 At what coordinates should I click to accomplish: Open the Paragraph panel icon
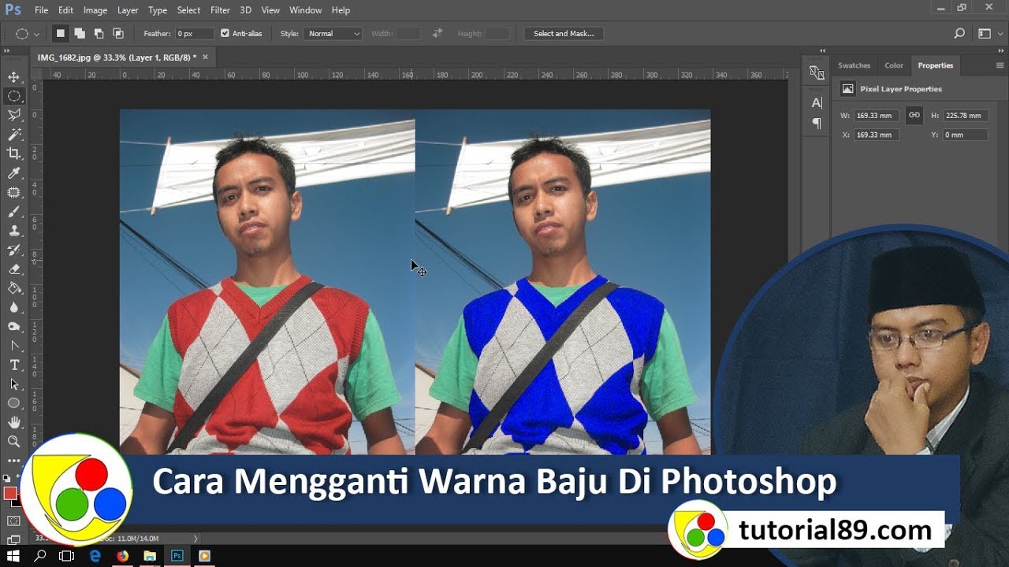point(817,123)
